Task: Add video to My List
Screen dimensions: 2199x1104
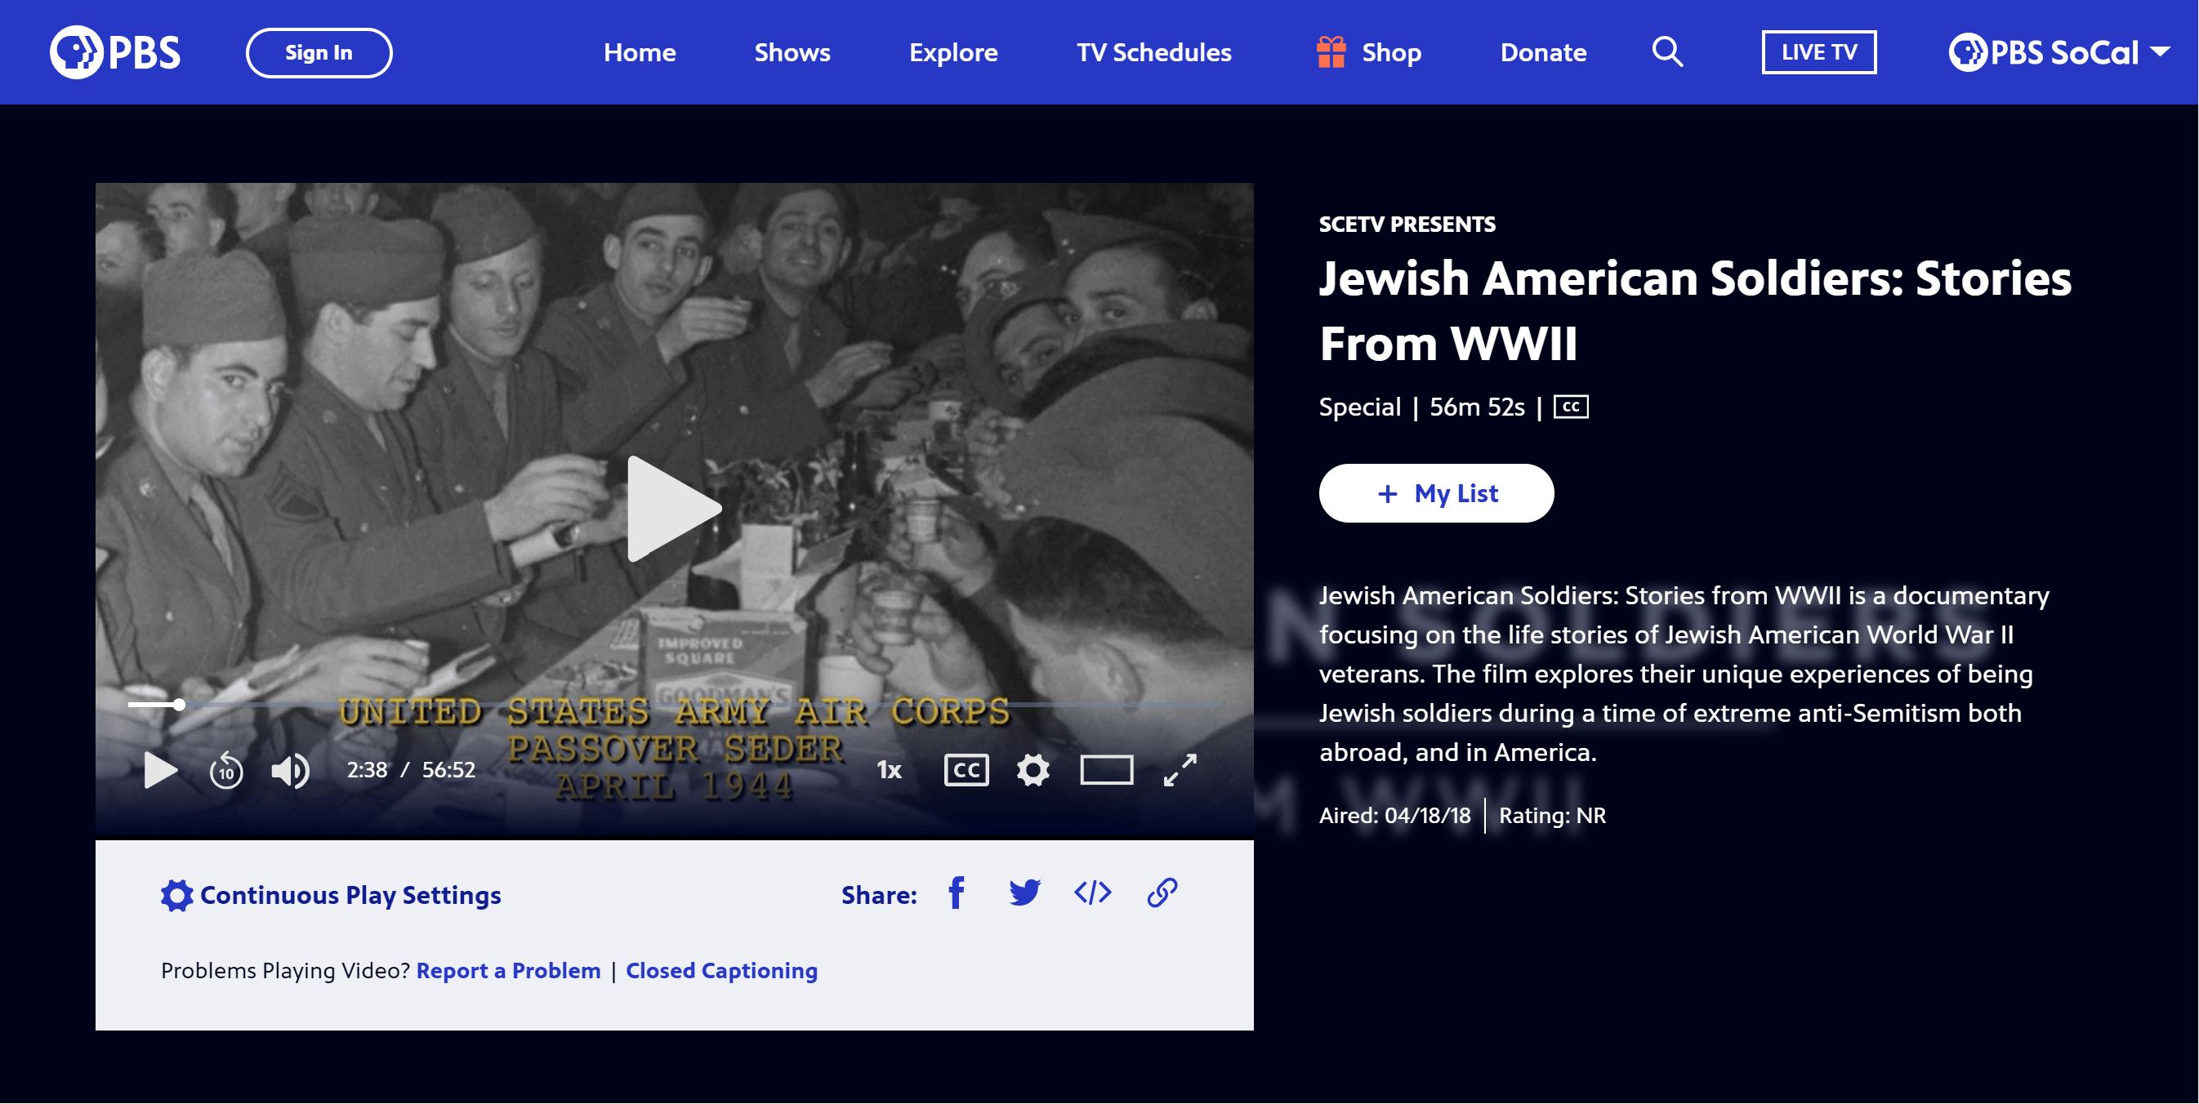Action: pyautogui.click(x=1436, y=494)
